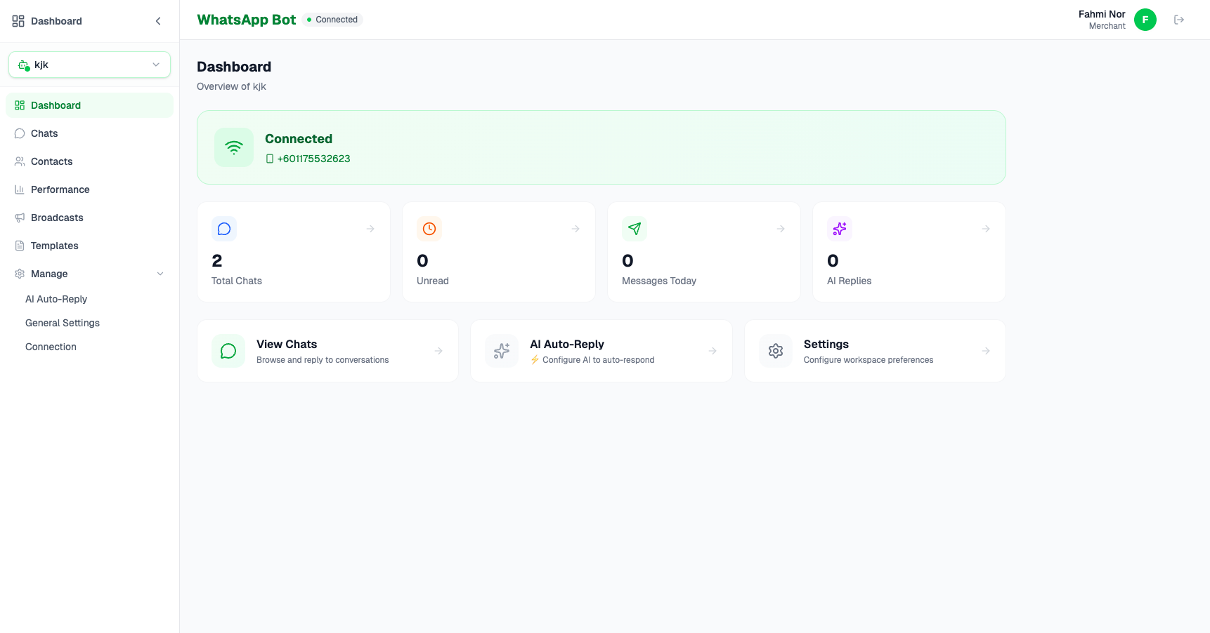This screenshot has height=633, width=1210.
Task: Select the Broadcasts megaphone icon
Action: (x=19, y=218)
